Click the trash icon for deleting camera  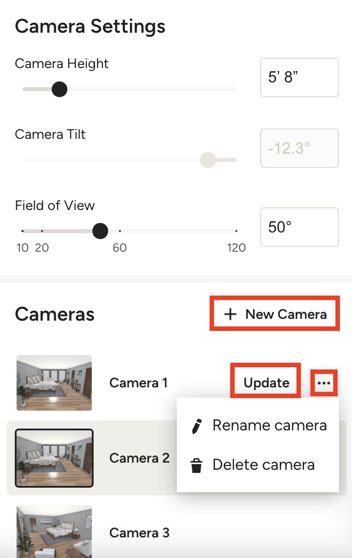(x=196, y=464)
